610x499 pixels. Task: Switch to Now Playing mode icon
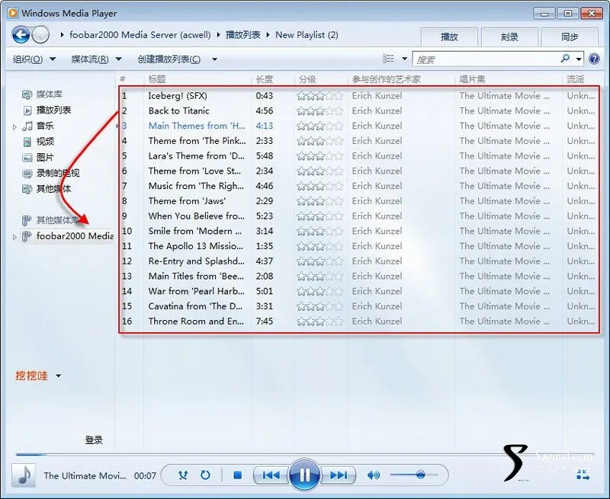(583, 475)
